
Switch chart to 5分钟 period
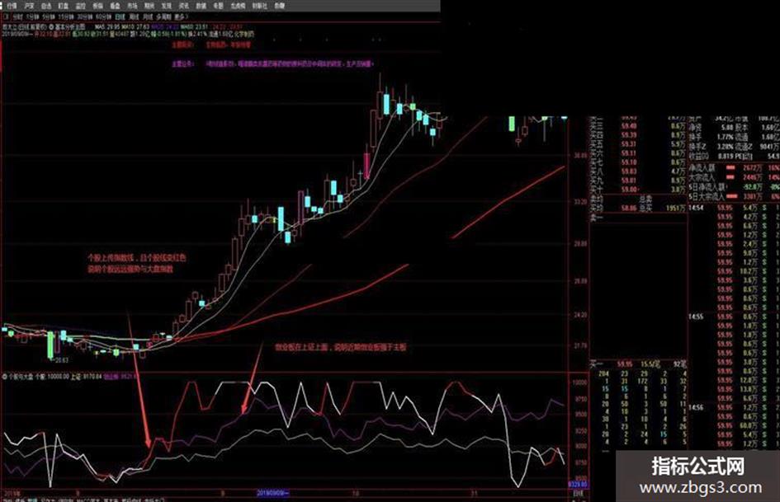(49, 17)
